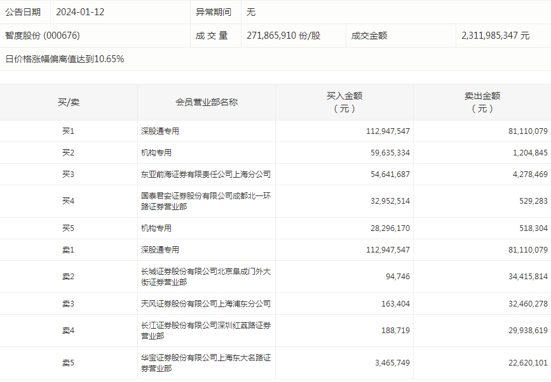Click sell amount 4,278,469
This screenshot has height=382, width=551.
tap(530, 175)
